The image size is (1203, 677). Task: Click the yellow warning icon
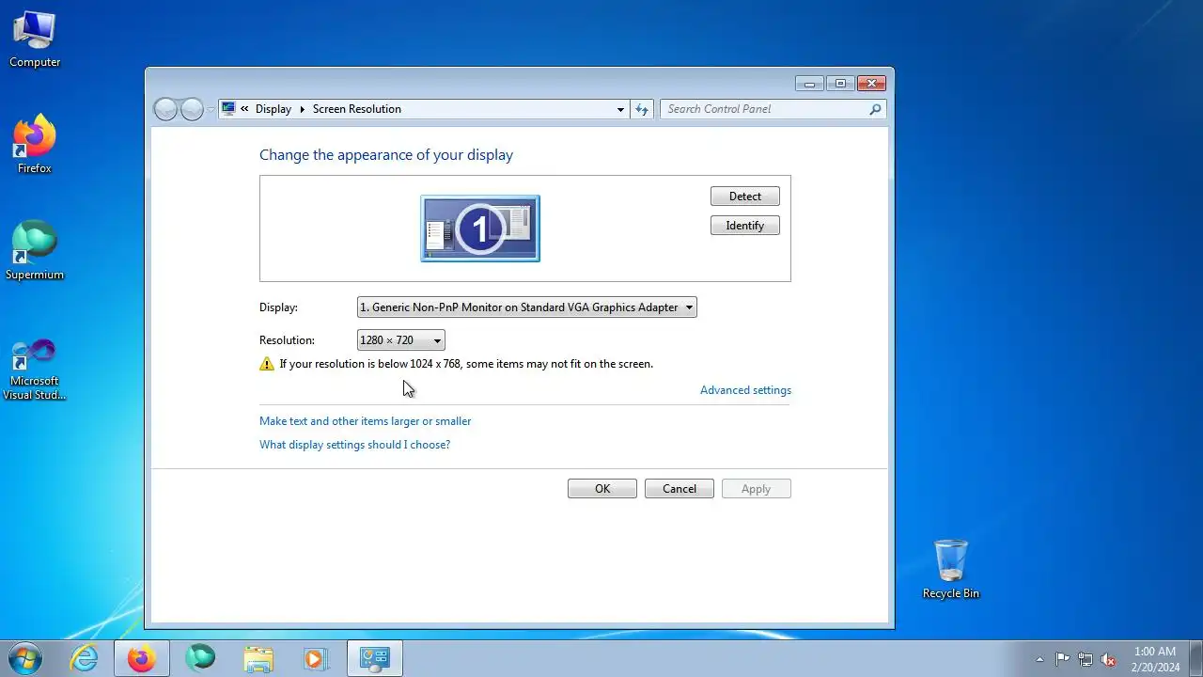click(x=267, y=364)
